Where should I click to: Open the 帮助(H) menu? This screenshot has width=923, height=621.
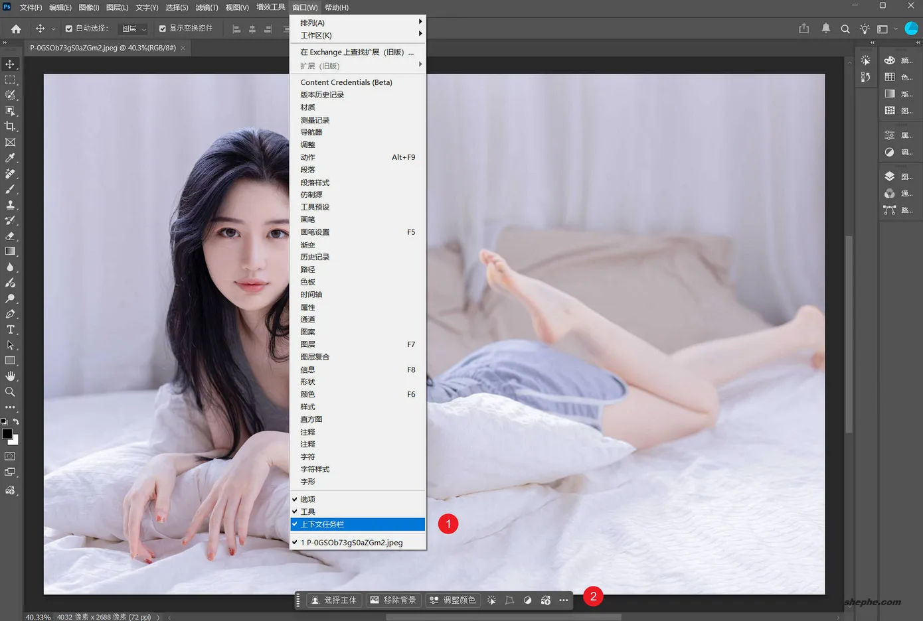(x=337, y=7)
